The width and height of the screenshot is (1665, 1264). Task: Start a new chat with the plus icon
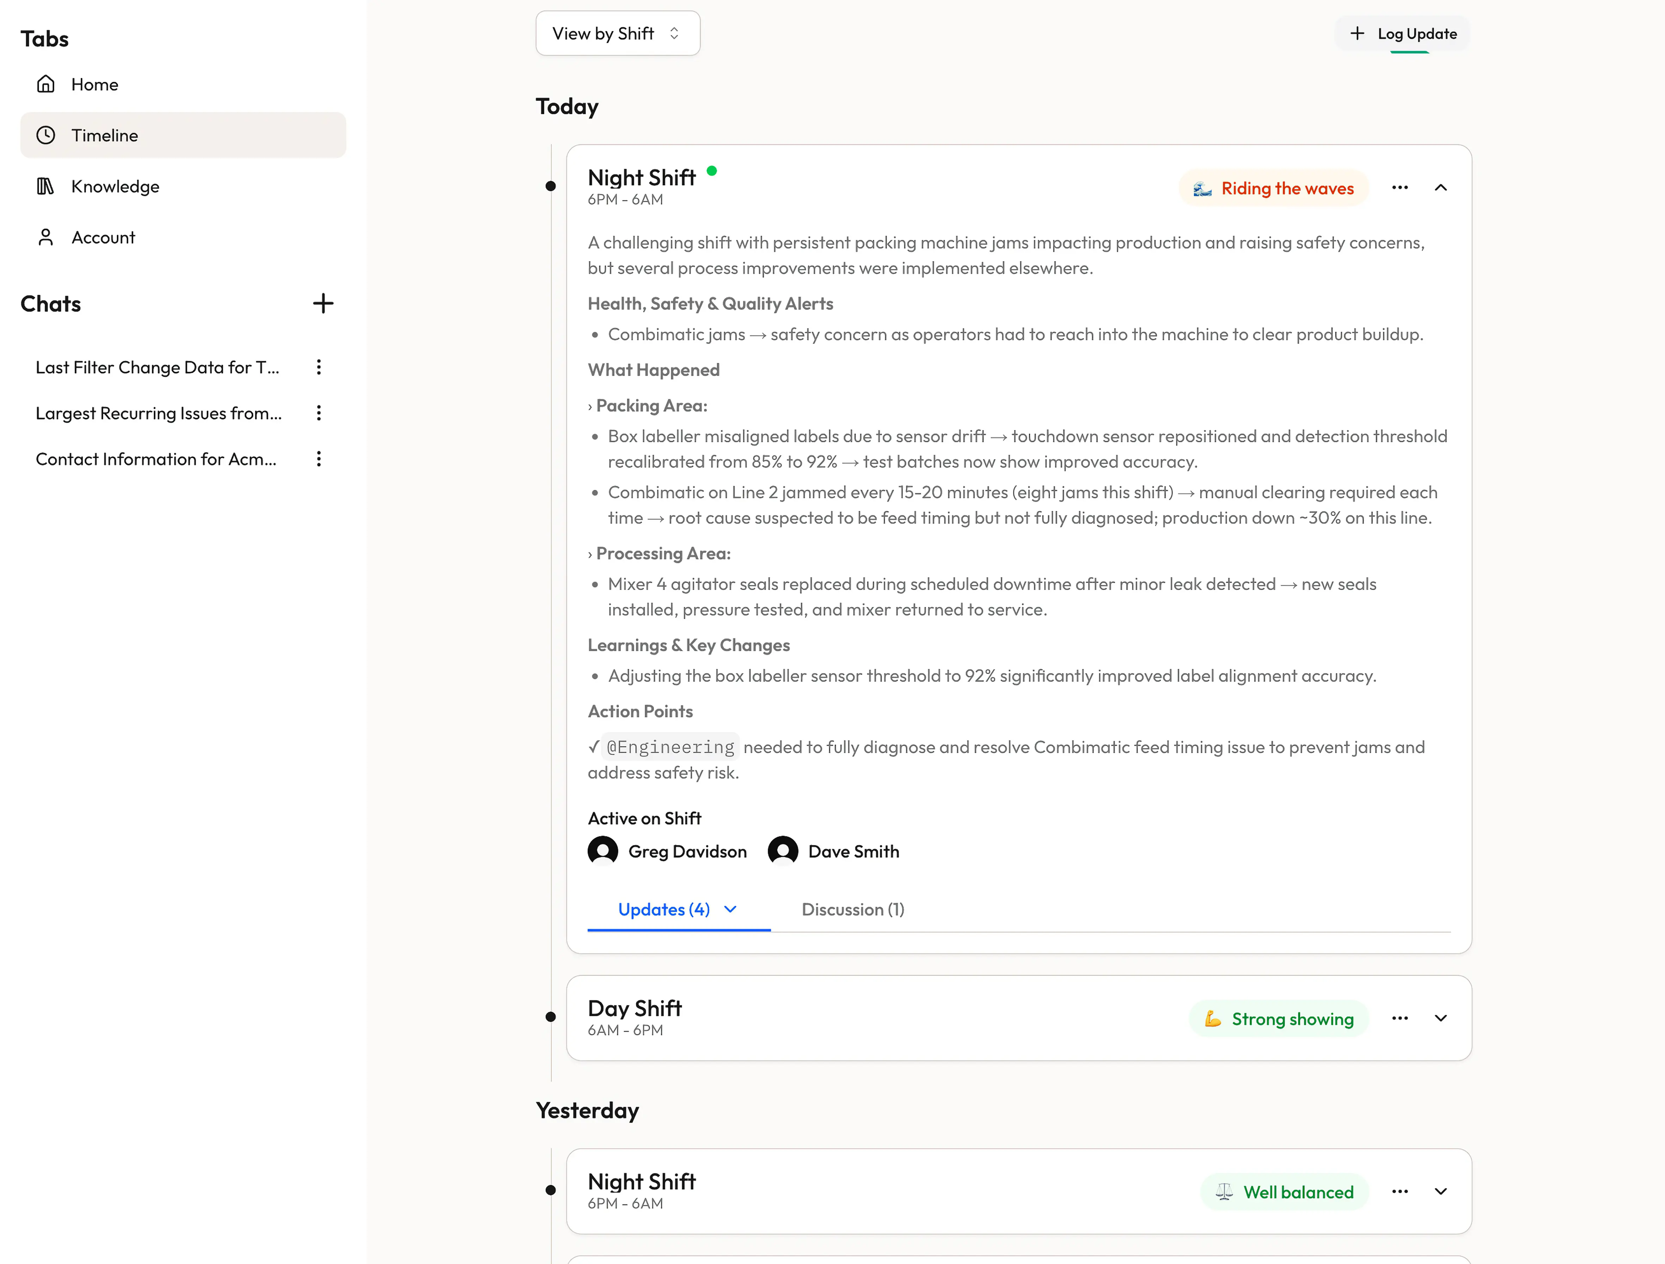pos(323,303)
